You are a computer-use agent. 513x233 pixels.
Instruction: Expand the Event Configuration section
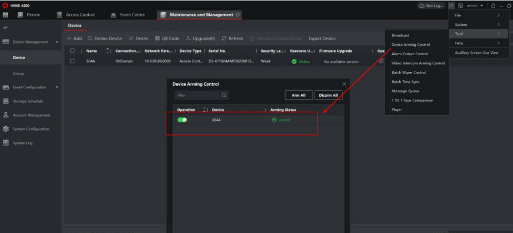(57, 87)
